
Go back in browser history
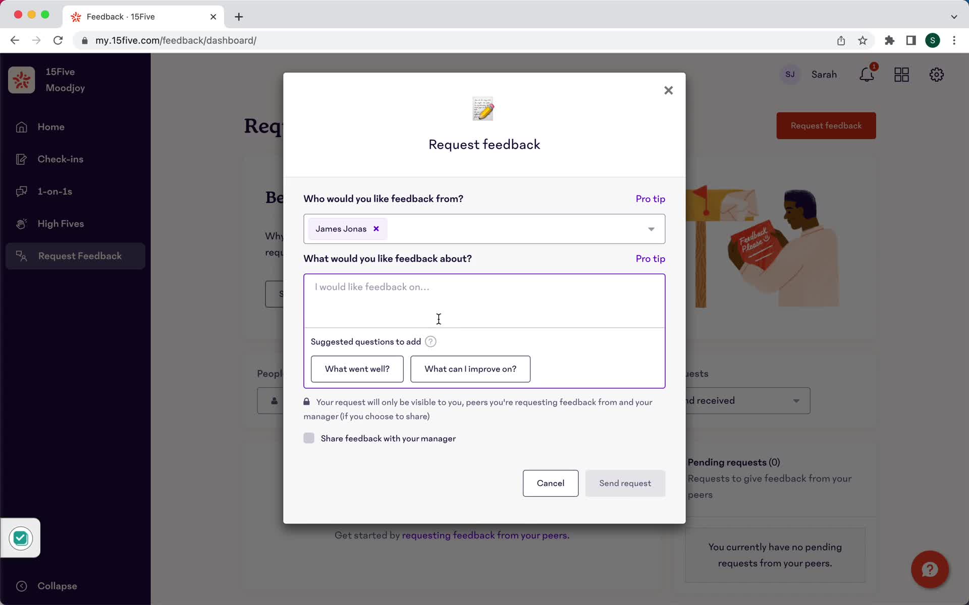(15, 40)
